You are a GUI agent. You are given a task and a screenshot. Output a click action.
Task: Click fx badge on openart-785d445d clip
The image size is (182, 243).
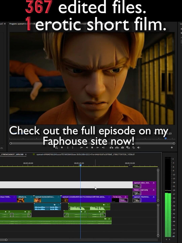coord(154,197)
